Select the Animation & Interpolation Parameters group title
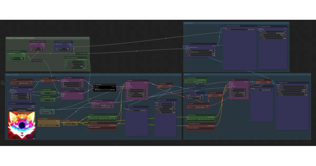This screenshot has height=166, width=316. [20, 38]
